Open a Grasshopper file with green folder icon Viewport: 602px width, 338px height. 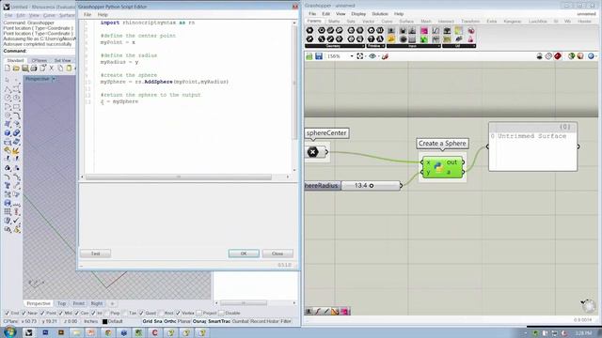tap(309, 56)
